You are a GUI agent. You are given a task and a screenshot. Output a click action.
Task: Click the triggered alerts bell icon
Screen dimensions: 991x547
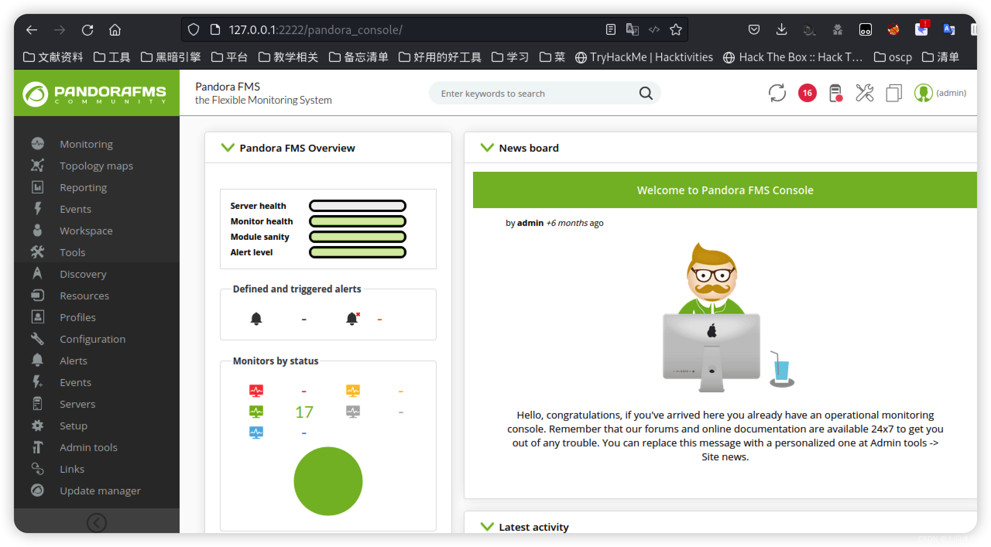coord(352,319)
